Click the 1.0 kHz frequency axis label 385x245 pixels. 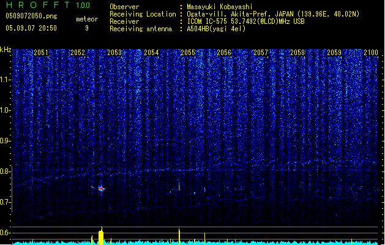pos(6,110)
